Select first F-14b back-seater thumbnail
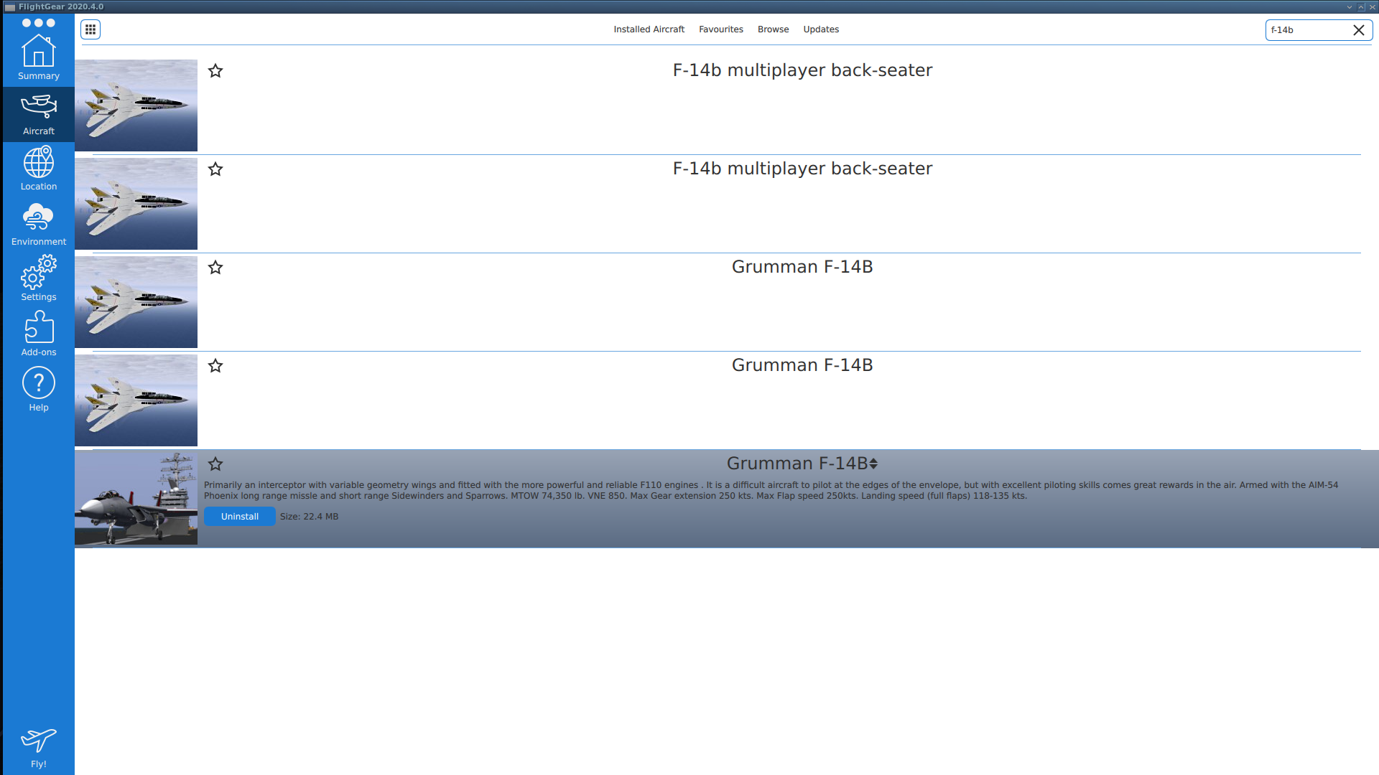Screen dimensions: 1379x775 136,105
